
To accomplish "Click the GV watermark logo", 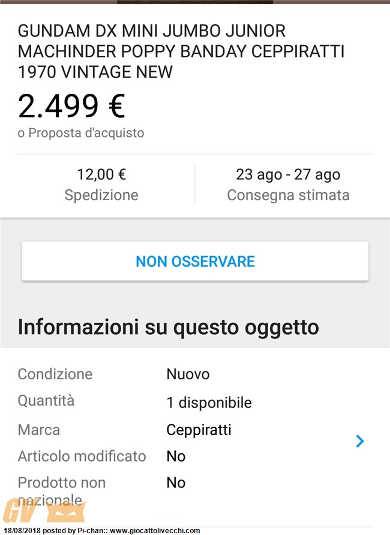I will click(x=44, y=511).
